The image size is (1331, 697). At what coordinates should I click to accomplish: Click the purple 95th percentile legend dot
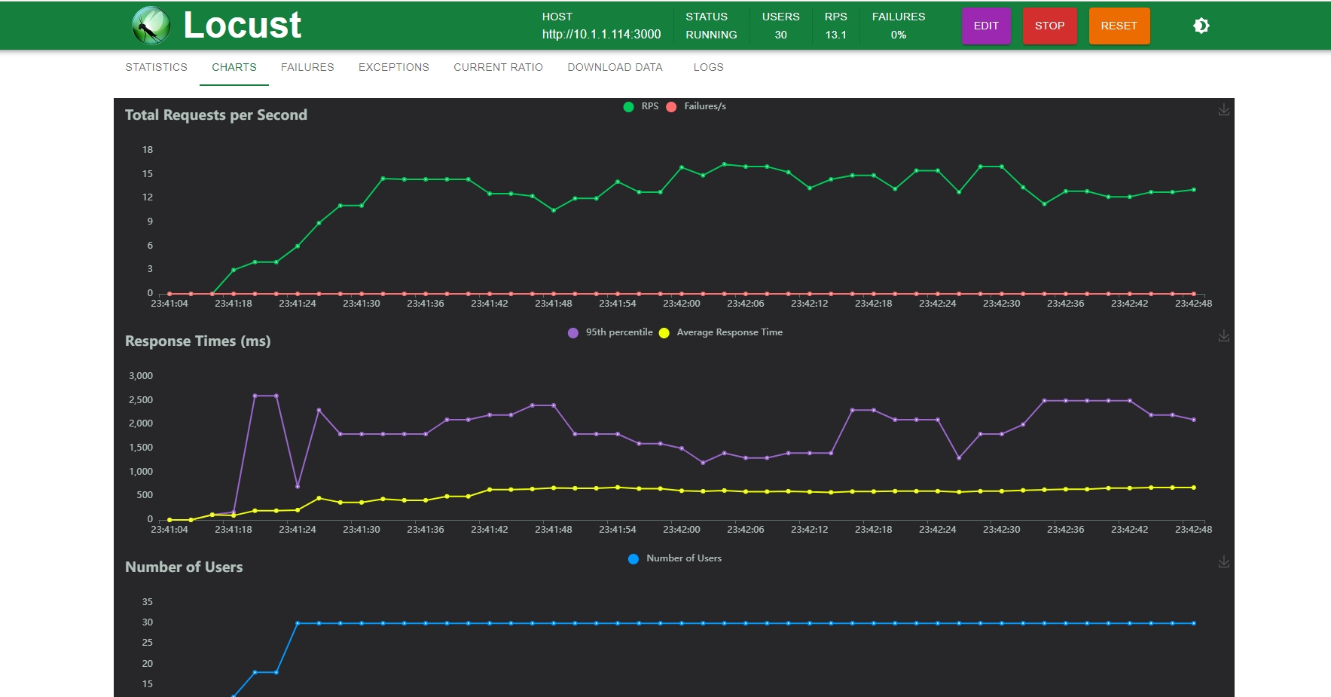[x=573, y=333]
